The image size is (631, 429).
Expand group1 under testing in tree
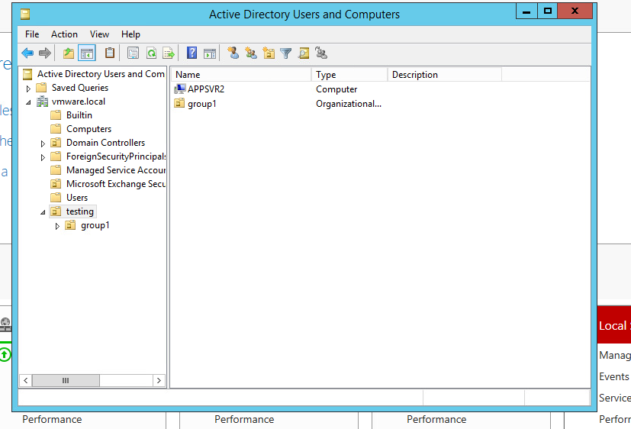point(57,226)
